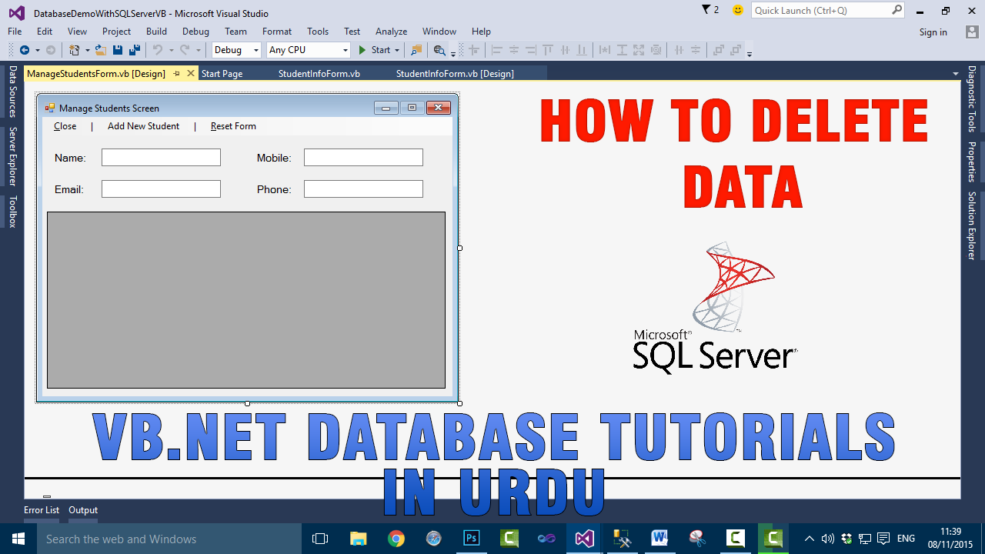Click the Redo arrow icon

click(185, 50)
